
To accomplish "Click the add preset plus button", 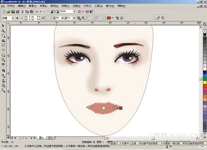I will click(x=17, y=18).
